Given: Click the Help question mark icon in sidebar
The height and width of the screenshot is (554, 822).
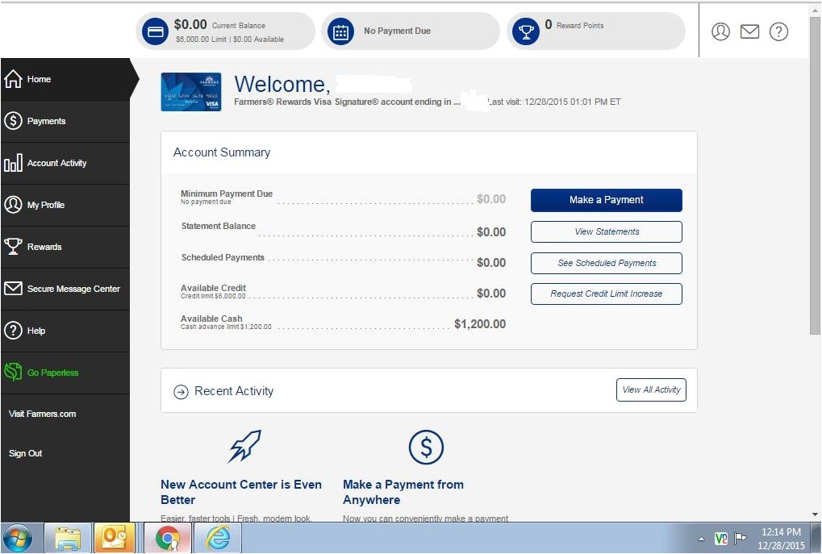Looking at the screenshot, I should (13, 330).
